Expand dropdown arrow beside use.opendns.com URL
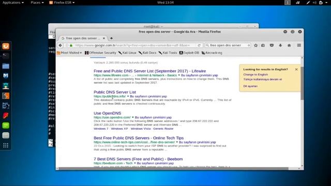331x186 pixels. click(133, 117)
